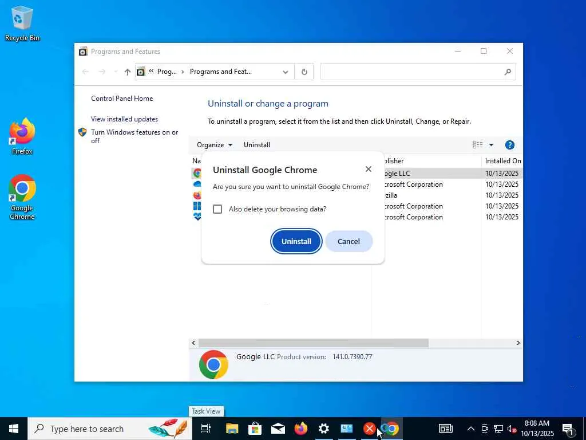Click the Forward navigation arrow
The width and height of the screenshot is (586, 440).
102,72
